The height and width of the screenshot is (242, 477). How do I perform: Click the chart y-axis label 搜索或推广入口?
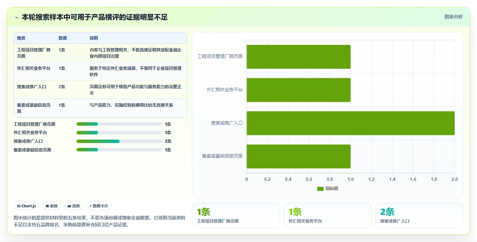coord(227,123)
